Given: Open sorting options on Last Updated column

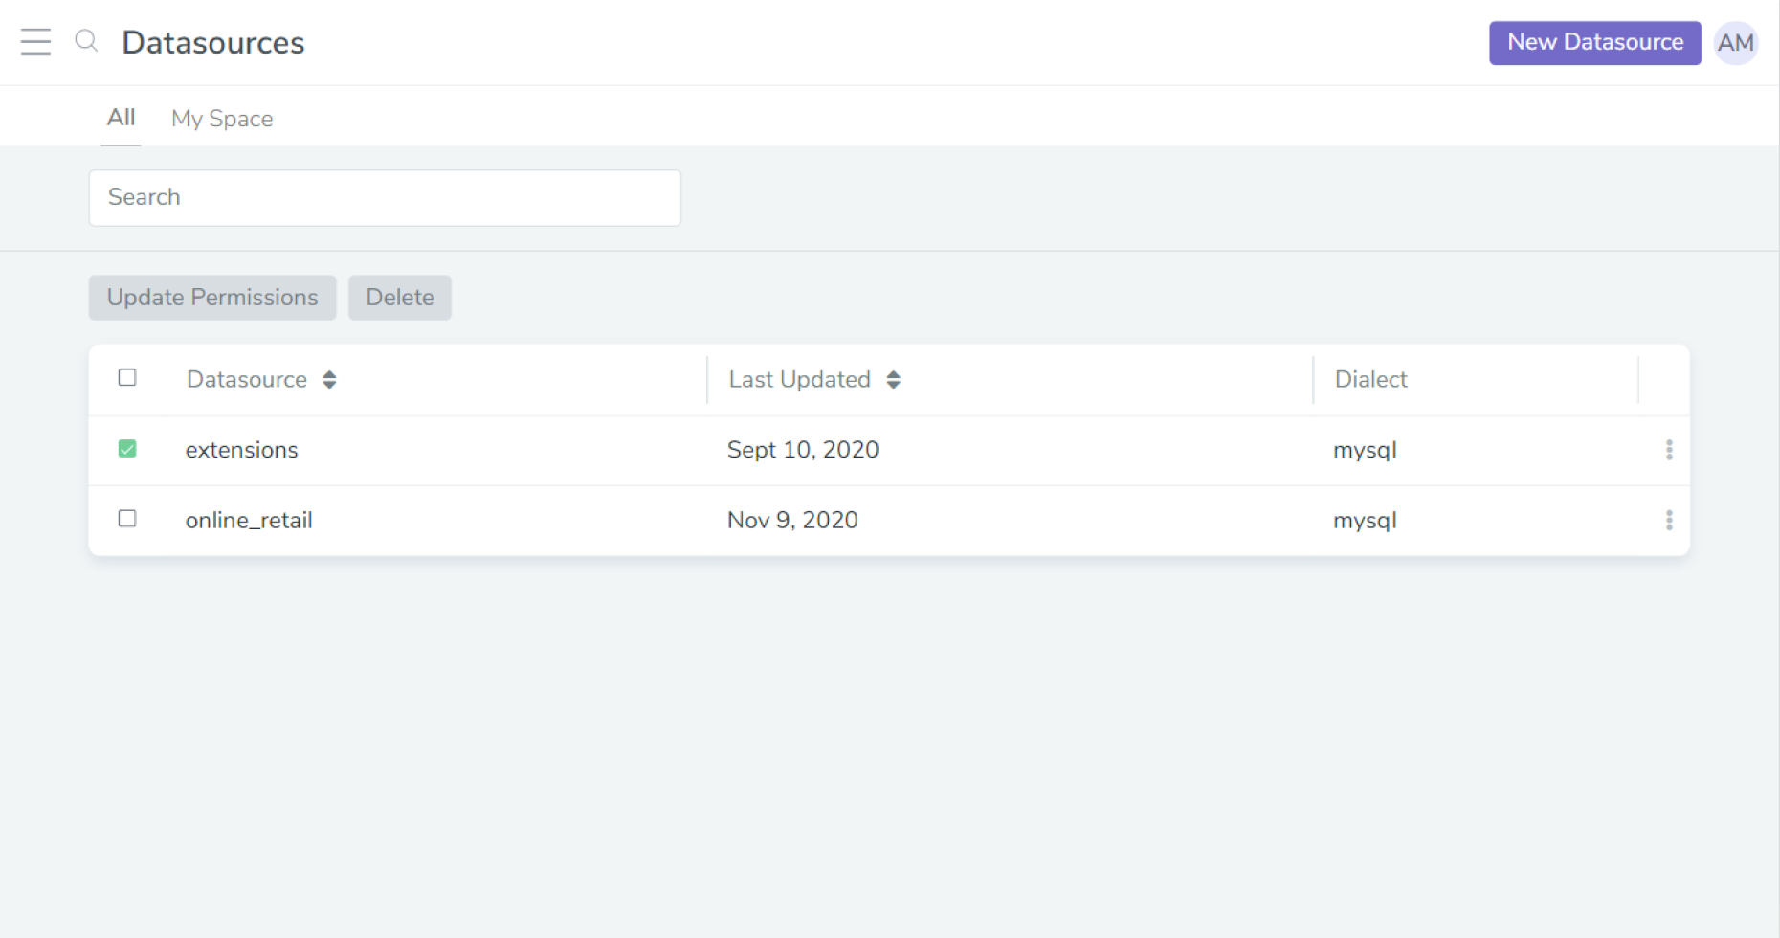Looking at the screenshot, I should point(894,379).
